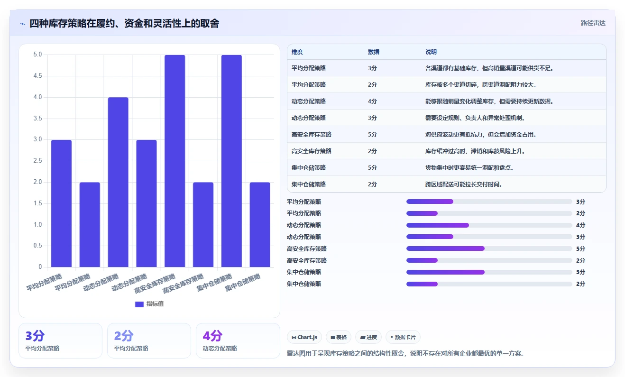Click the 动态分配策略 progress bar showing 3分
Screen dimensions: 625x377
point(489,237)
